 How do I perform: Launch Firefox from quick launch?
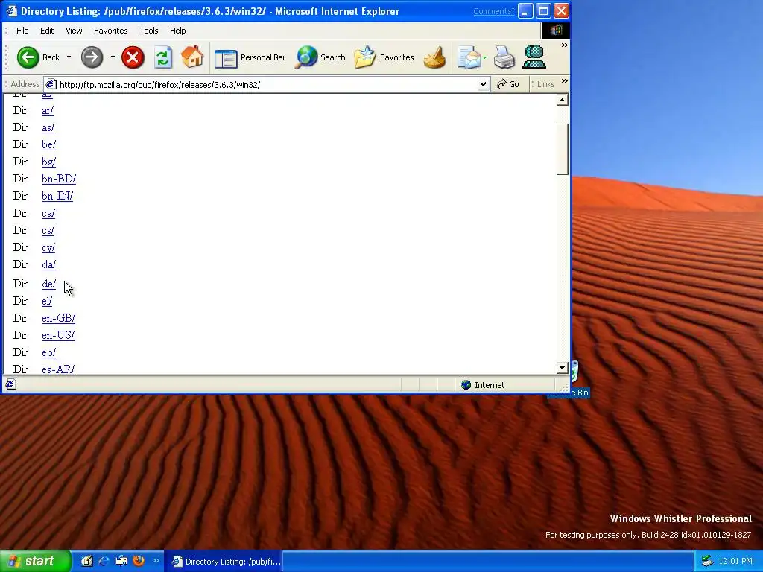pyautogui.click(x=139, y=561)
